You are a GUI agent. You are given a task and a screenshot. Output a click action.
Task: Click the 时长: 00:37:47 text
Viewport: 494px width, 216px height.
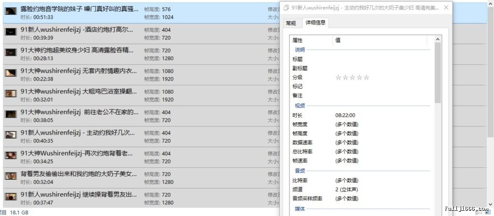point(37,203)
